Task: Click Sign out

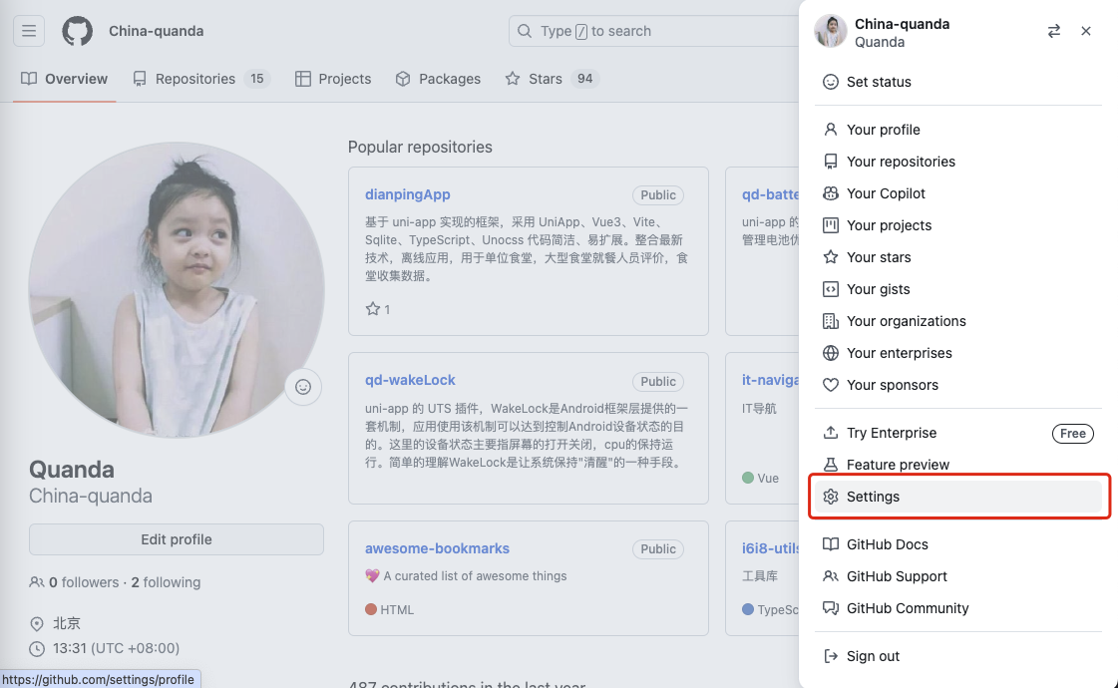Action: [873, 656]
